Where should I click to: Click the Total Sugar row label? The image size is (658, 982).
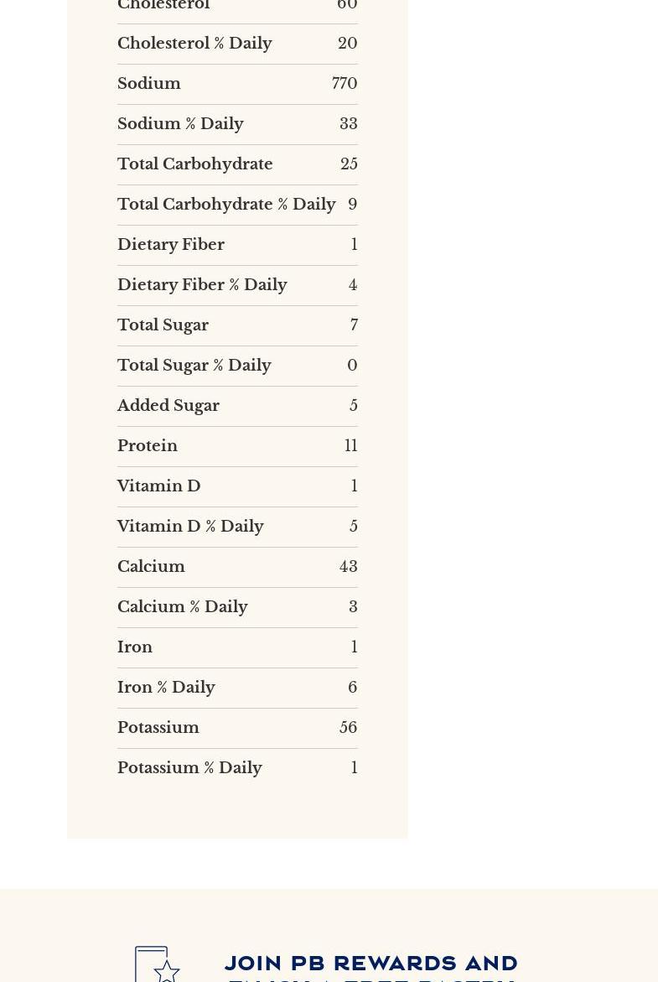coord(163,325)
